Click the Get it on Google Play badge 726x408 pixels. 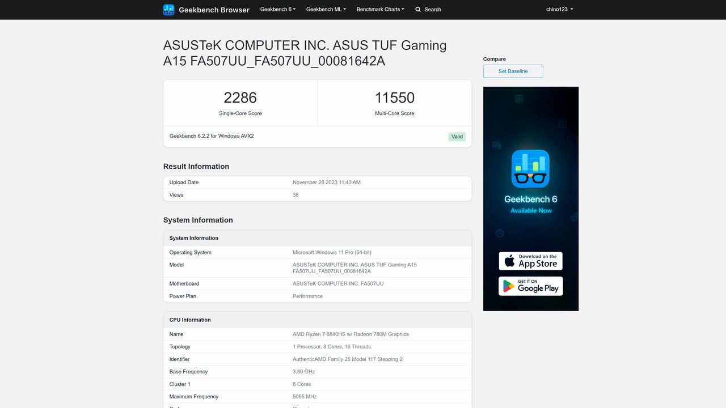(530, 286)
